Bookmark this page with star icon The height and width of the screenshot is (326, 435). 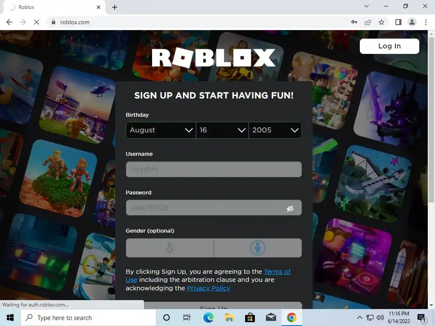381,22
